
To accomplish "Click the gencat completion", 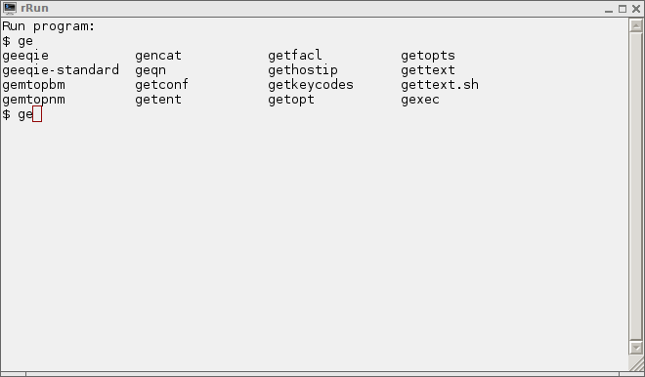I will (158, 56).
